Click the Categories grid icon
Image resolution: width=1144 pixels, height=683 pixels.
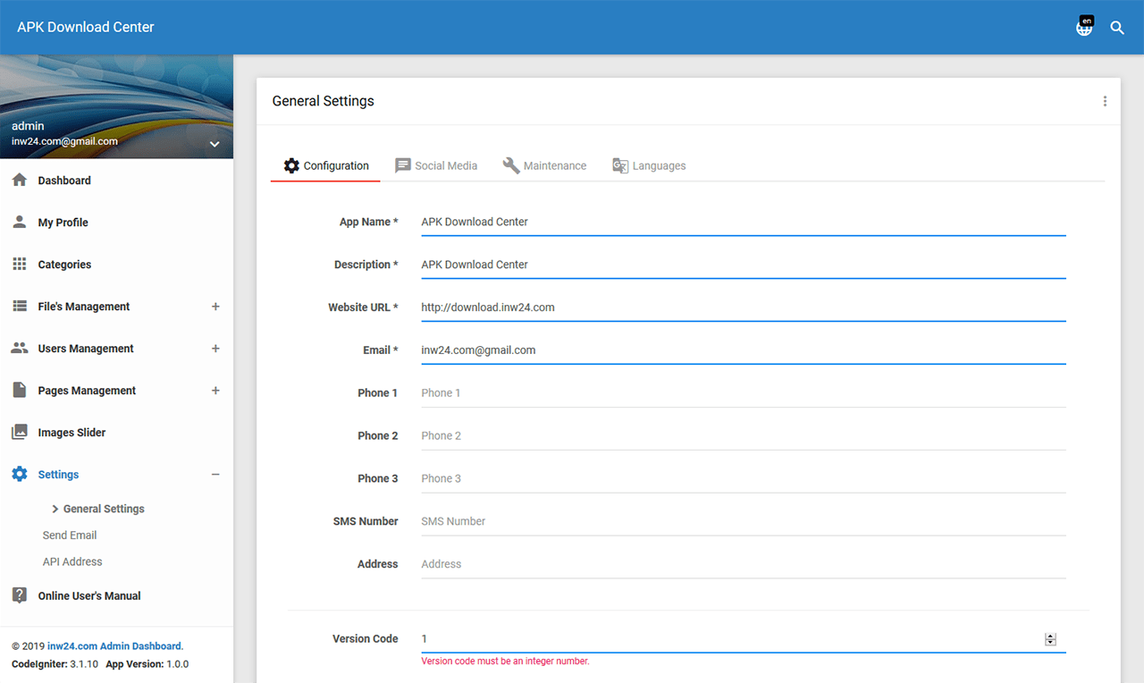tap(20, 265)
